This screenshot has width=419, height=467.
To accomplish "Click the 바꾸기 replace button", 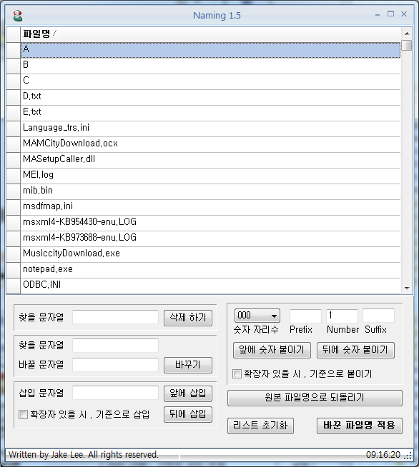I will point(188,365).
